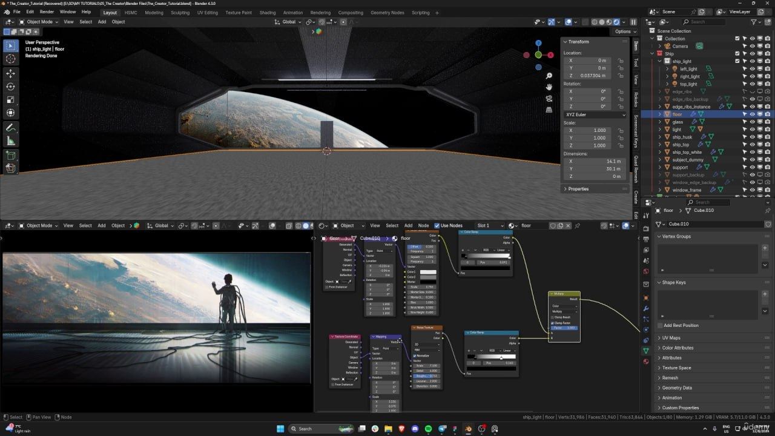Toggle the Use Nodes checkbox
This screenshot has width=775, height=436.
[437, 226]
